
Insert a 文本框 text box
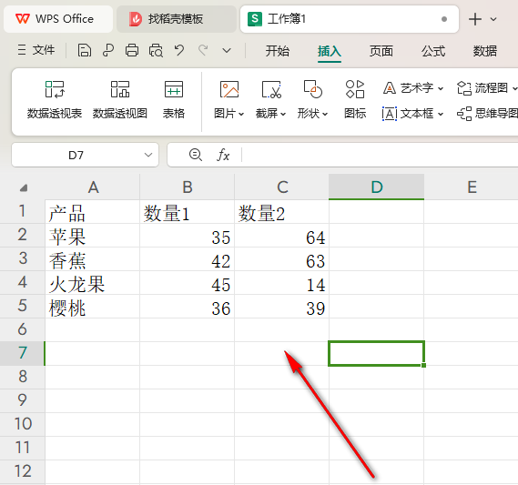tap(412, 114)
